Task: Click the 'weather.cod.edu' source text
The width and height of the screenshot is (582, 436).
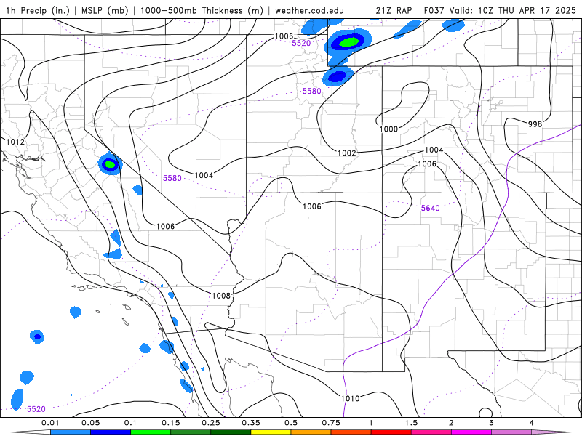Action: (309, 10)
